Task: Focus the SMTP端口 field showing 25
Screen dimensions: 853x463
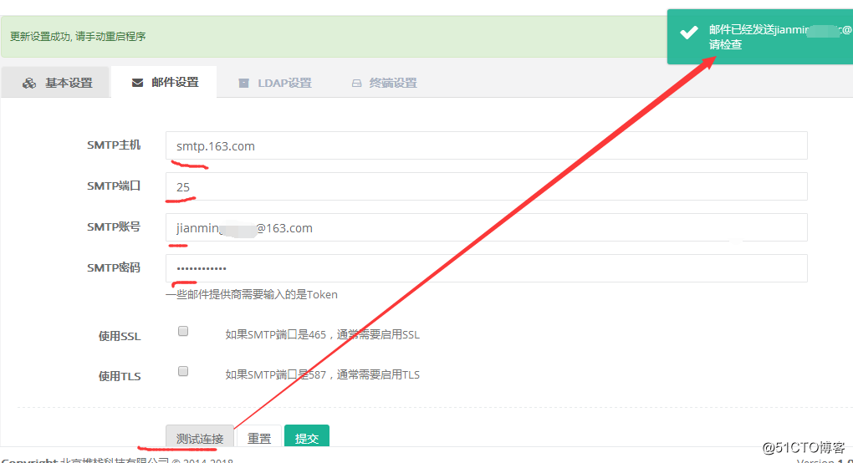Action: tap(487, 186)
